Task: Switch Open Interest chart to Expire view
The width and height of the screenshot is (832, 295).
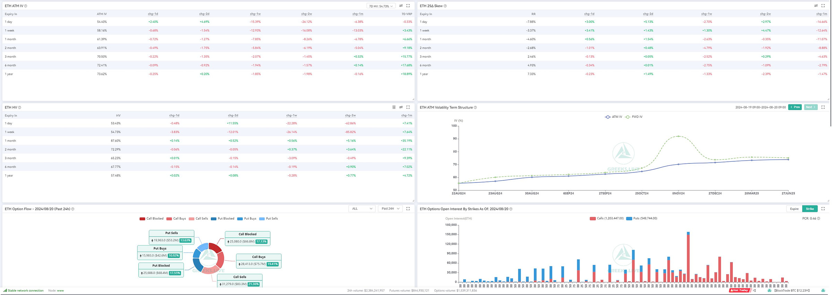Action: coord(794,209)
